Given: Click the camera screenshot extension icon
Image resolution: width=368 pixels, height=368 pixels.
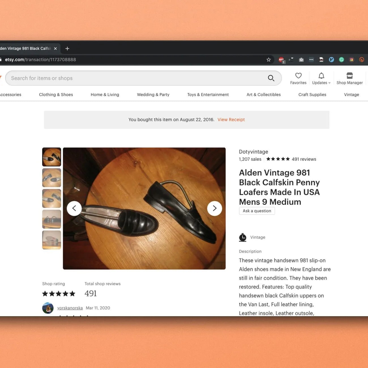Looking at the screenshot, I should pos(301,60).
